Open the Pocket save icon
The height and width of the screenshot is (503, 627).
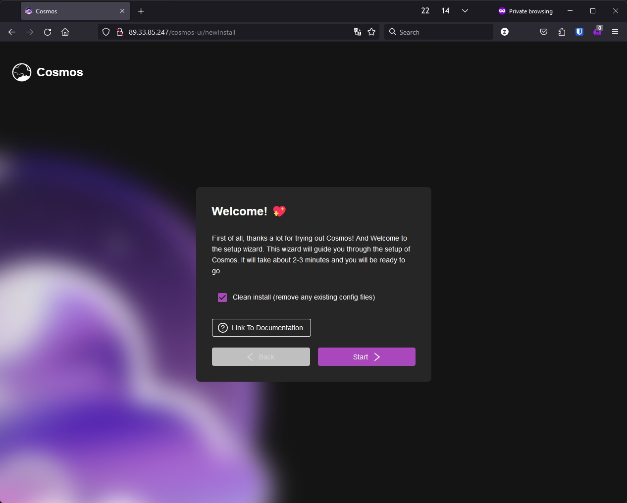tap(544, 32)
